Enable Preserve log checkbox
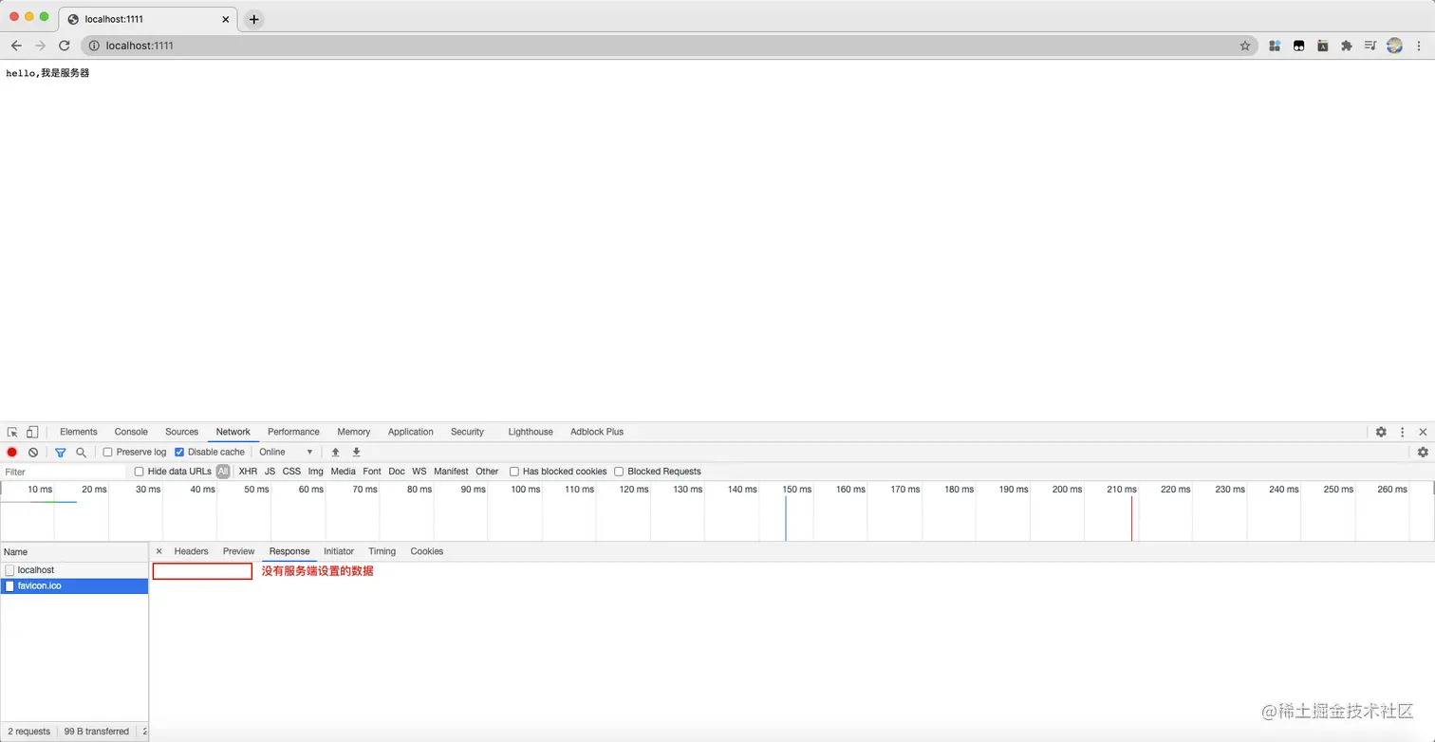 pyautogui.click(x=107, y=453)
